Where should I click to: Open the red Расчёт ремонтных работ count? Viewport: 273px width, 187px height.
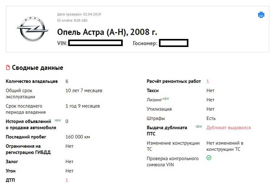(208, 81)
